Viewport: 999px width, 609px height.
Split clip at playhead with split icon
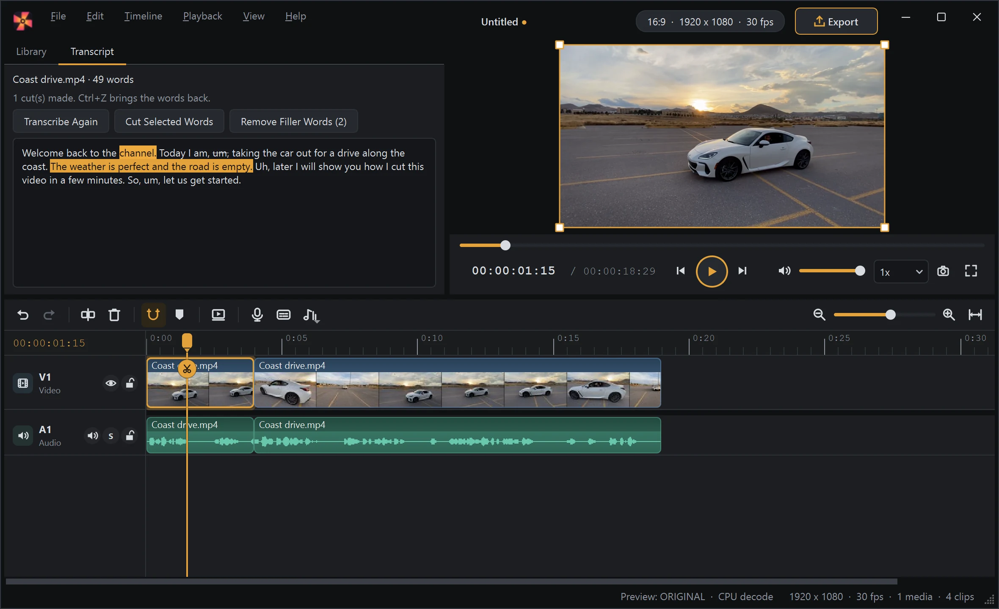(x=88, y=315)
